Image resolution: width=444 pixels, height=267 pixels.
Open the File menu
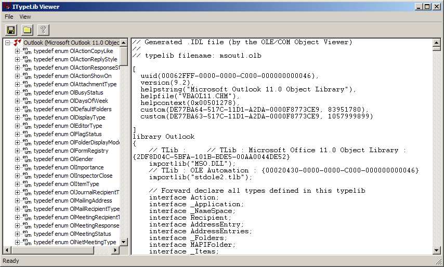tap(9, 17)
